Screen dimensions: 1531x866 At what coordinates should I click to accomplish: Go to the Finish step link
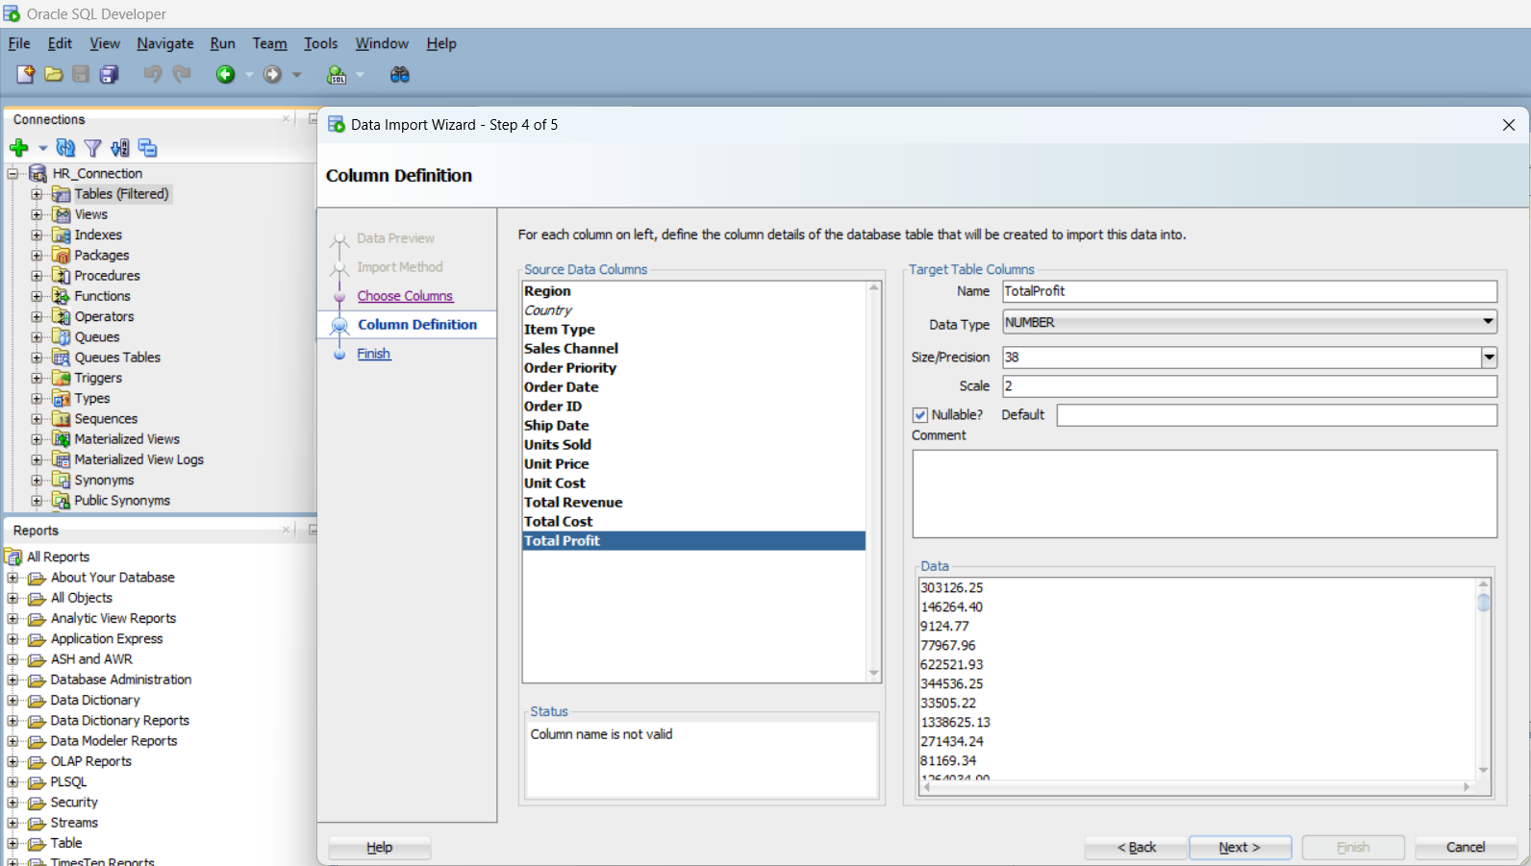point(374,354)
